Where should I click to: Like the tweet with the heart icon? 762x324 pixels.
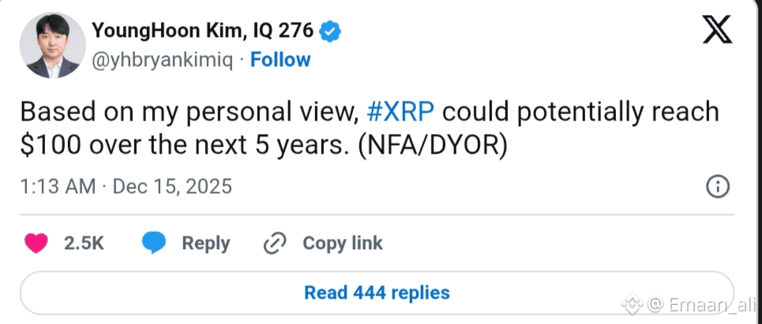pos(36,244)
